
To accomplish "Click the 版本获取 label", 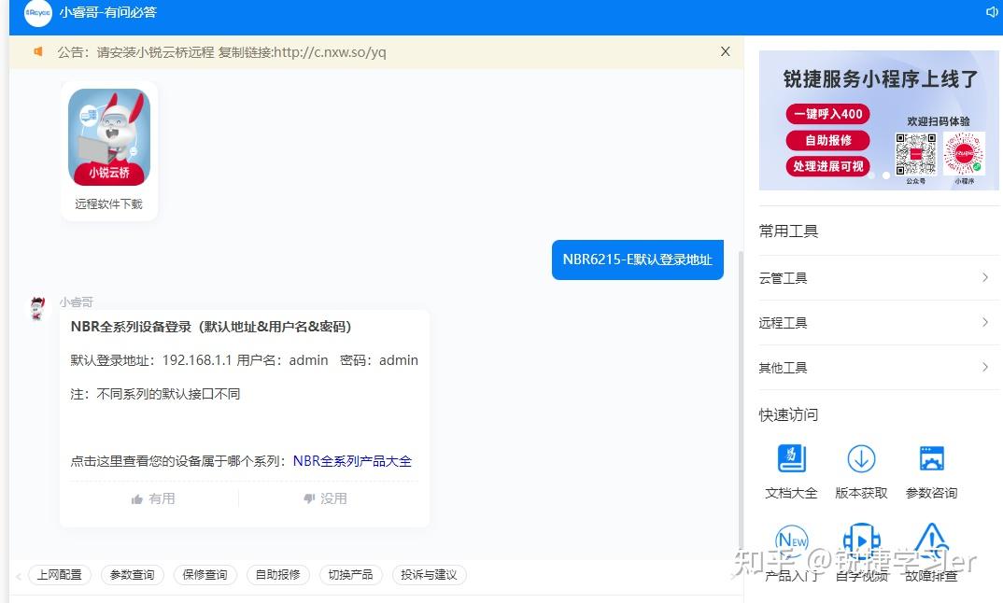I will (862, 493).
